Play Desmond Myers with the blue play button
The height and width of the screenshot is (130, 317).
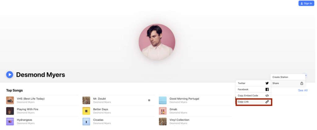(x=10, y=75)
